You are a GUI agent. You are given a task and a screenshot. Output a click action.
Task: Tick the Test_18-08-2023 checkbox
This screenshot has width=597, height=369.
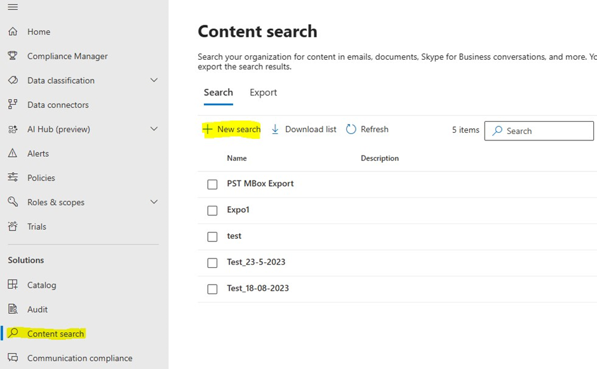tap(213, 289)
